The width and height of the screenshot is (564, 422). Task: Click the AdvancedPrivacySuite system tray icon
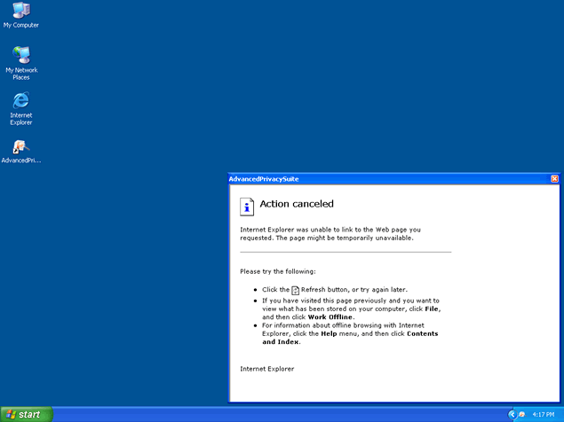[x=522, y=414]
